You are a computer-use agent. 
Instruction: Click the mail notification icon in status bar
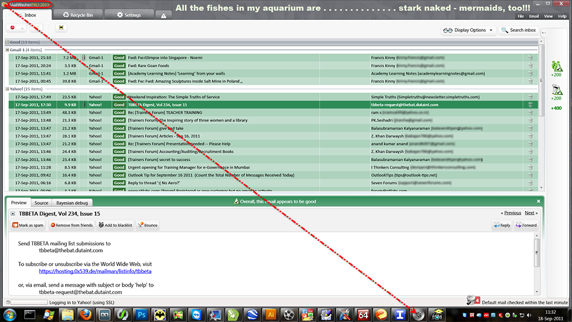coord(473,301)
